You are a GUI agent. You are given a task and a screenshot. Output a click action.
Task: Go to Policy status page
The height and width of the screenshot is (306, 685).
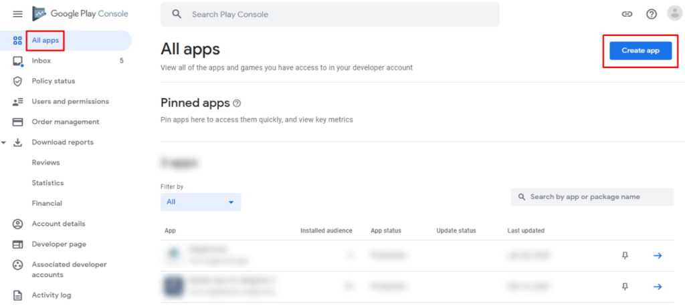tap(54, 82)
